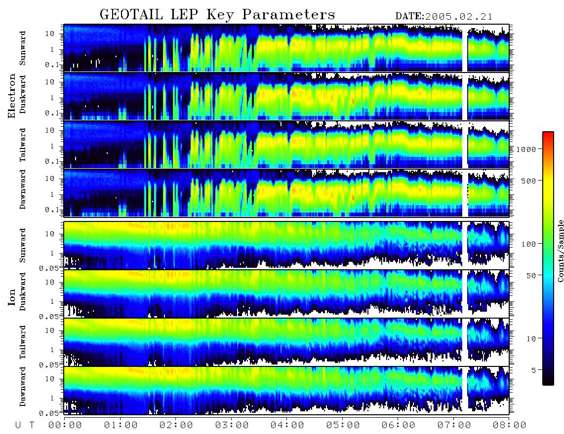
Task: Click inside the Ion Tailward spectrogram panel
Action: 286,342
